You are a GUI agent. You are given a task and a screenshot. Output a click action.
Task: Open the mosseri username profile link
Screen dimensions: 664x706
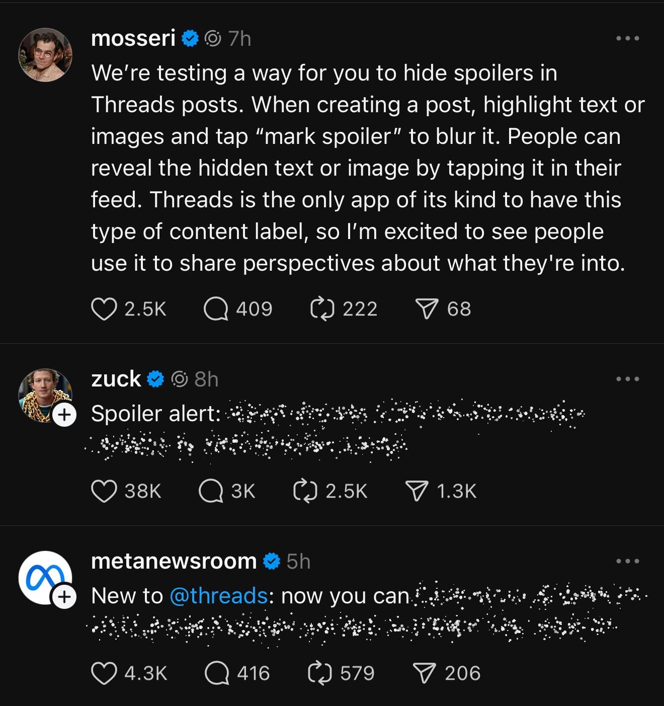pos(133,38)
